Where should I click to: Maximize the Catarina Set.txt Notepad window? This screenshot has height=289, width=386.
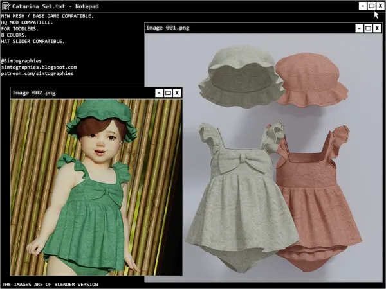coord(371,6)
